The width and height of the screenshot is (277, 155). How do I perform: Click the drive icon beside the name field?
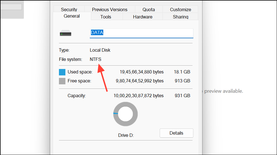coord(65,34)
